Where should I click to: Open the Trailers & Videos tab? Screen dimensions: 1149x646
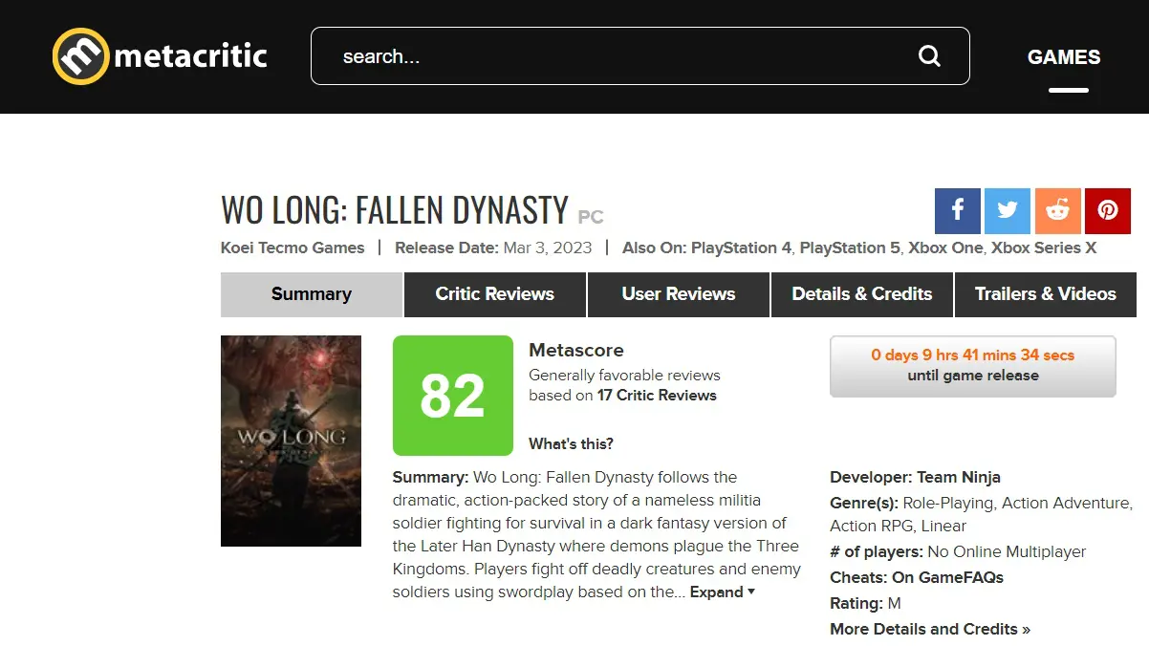click(1046, 294)
